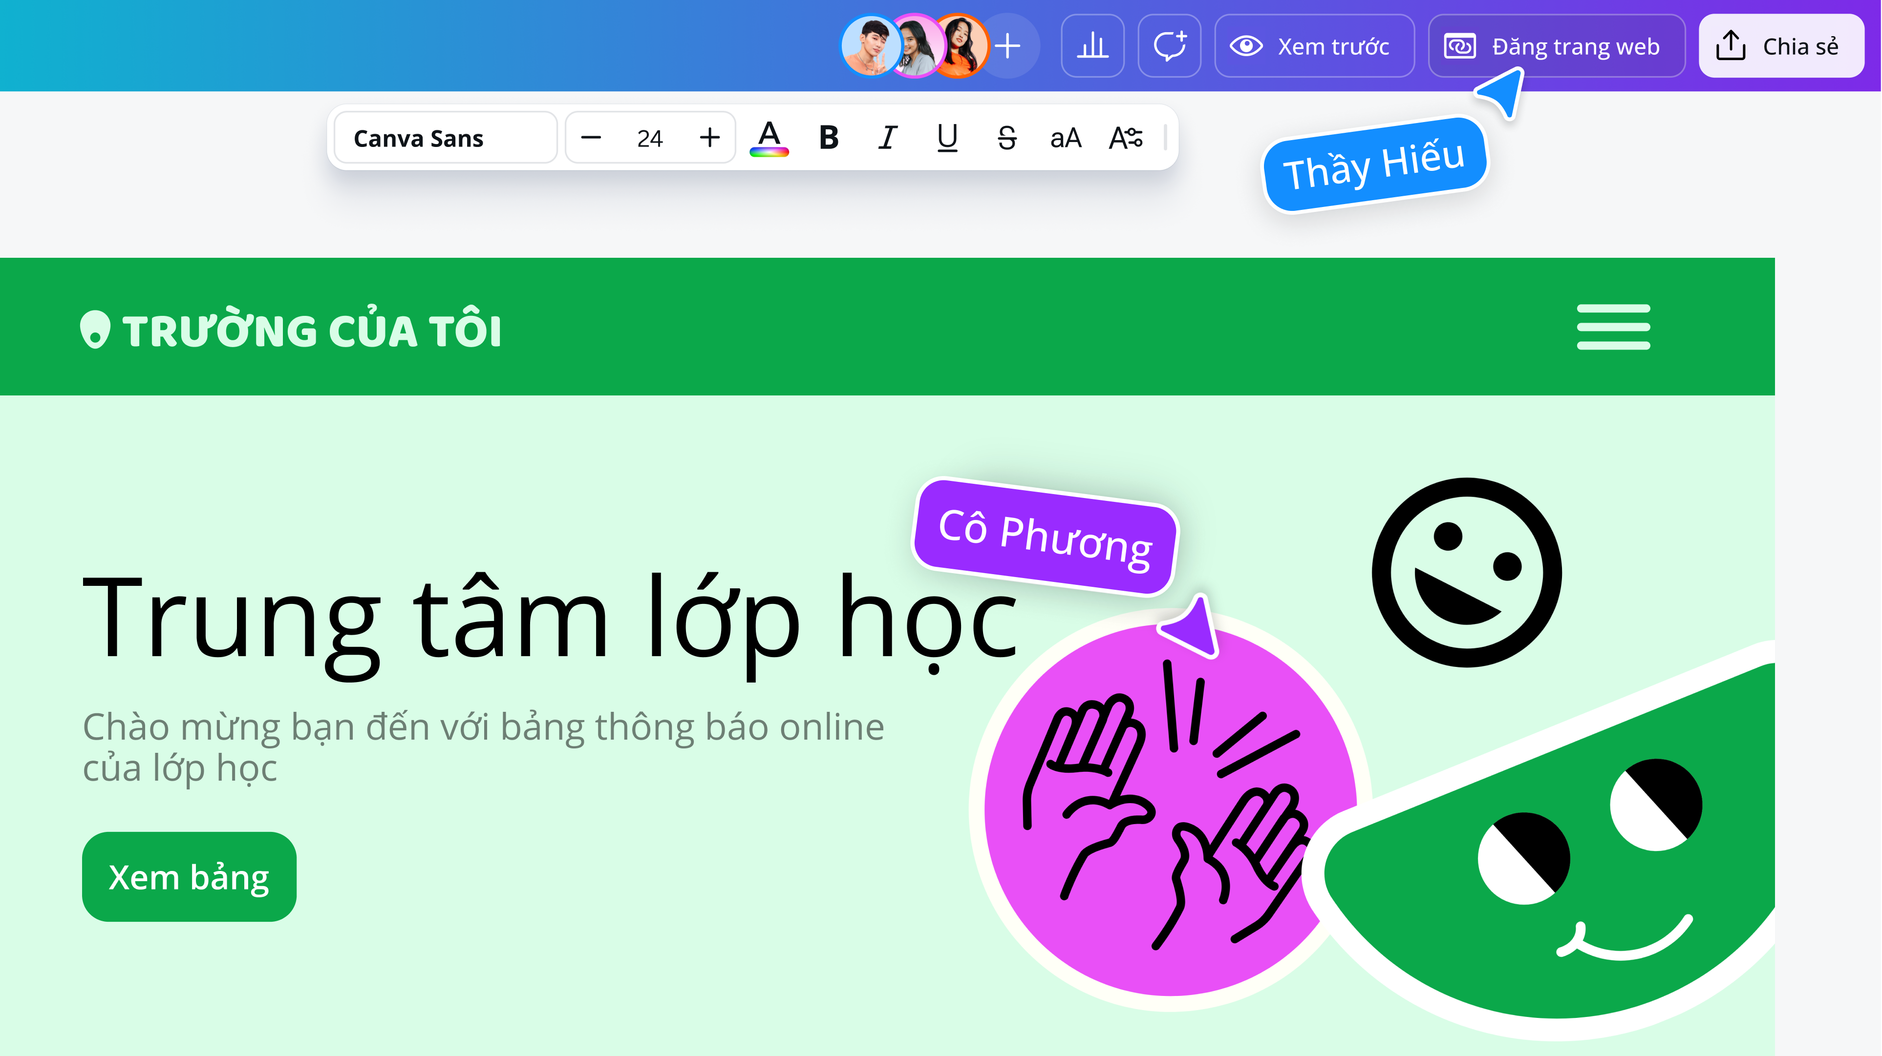Click the font size value 24

(649, 138)
